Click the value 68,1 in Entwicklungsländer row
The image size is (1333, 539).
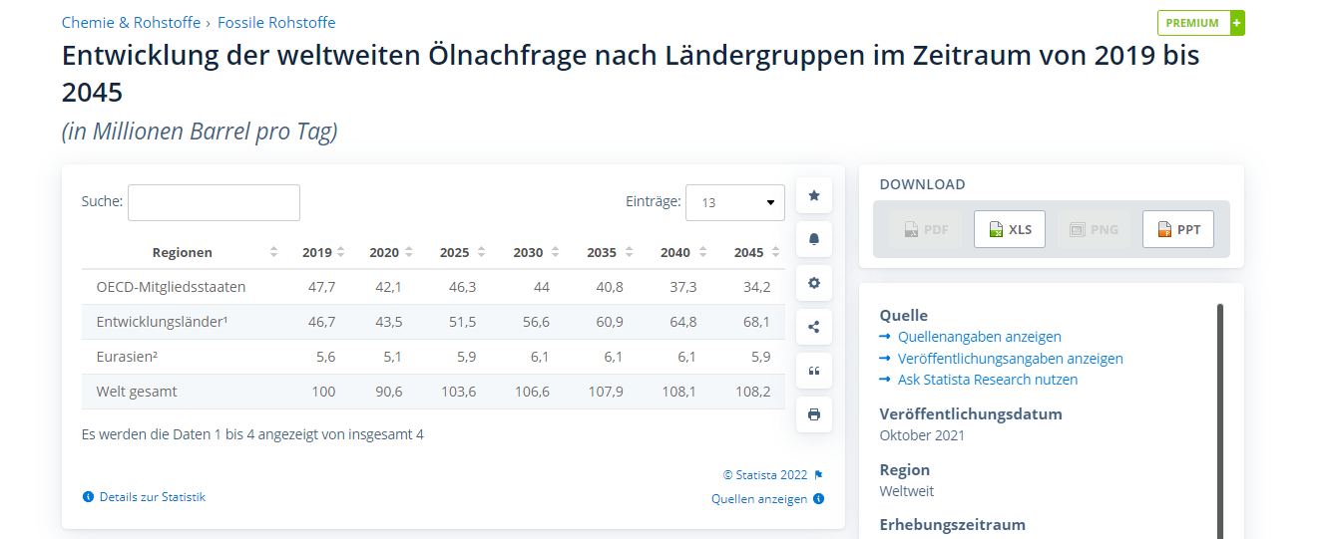[757, 322]
